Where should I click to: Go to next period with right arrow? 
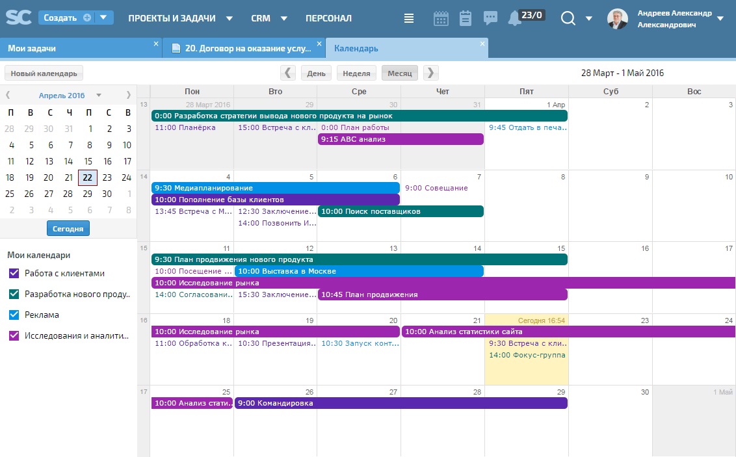(x=430, y=73)
